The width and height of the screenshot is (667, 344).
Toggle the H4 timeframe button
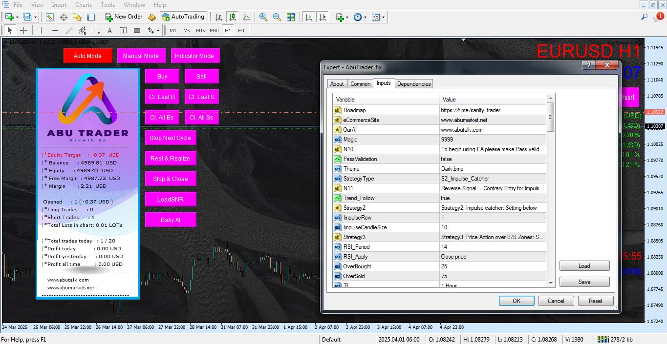tap(241, 30)
